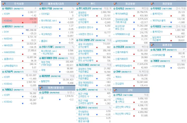Click the up/down arrow icon in 자문일임 header
187x123 pixels.
153,4
